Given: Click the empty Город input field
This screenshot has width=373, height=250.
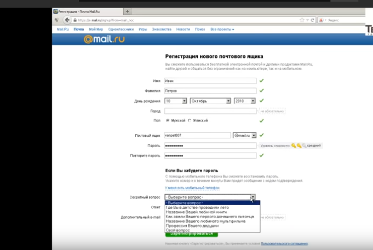Looking at the screenshot, I should coord(210,111).
